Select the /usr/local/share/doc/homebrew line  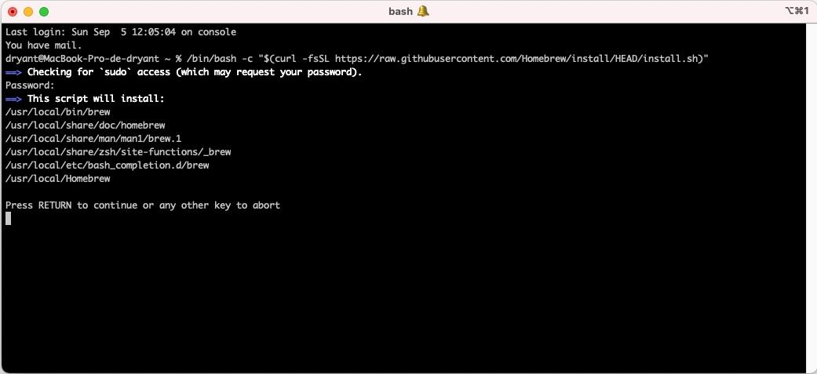tap(86, 125)
